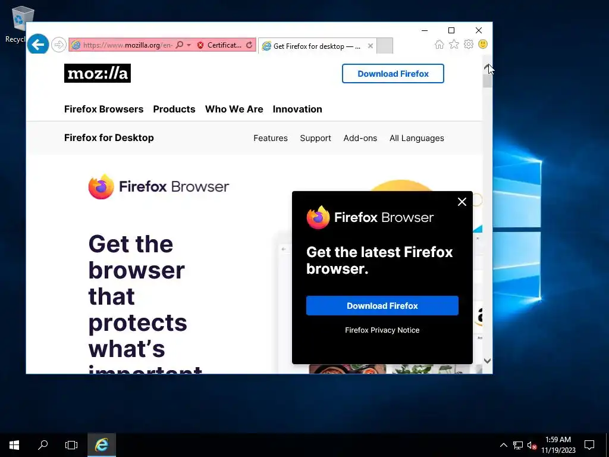This screenshot has height=457, width=609.
Task: Click the search magnifier in address bar
Action: pyautogui.click(x=180, y=45)
